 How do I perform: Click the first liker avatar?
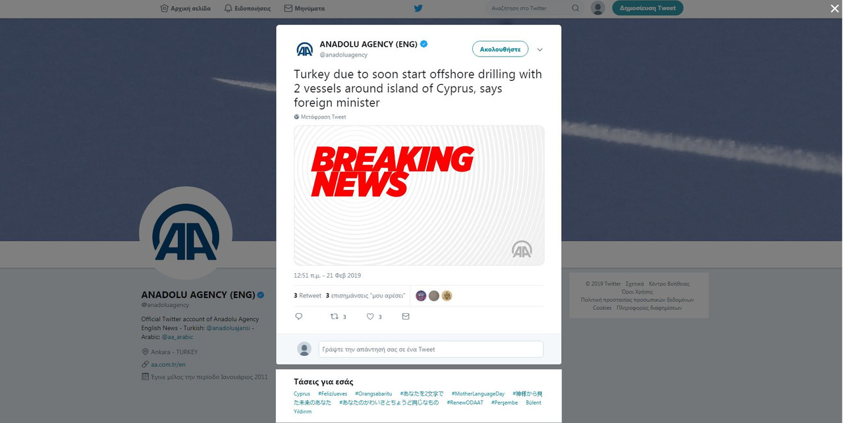tap(421, 296)
